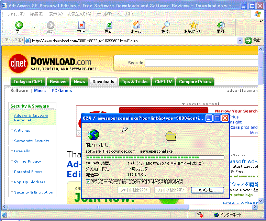266x221 pixels.
Task: Open the Forward button dropdown arrow
Action: coord(65,27)
